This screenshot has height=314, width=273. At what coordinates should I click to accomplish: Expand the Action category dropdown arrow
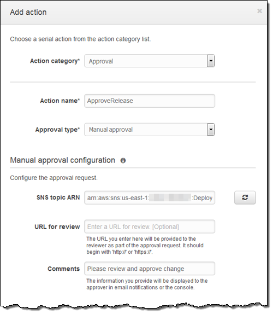tap(211, 61)
